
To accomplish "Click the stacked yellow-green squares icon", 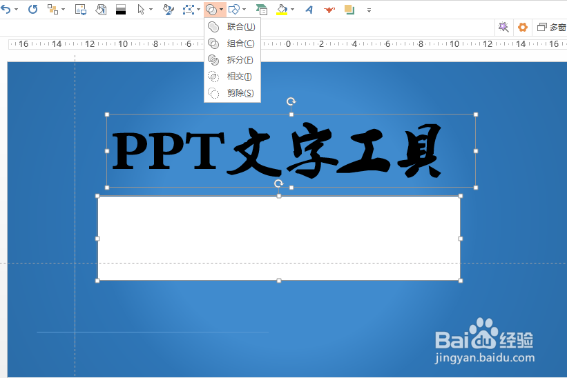I will tap(349, 10).
